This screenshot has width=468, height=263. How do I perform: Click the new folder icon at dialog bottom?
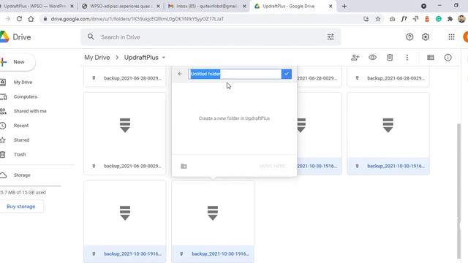pos(184,166)
